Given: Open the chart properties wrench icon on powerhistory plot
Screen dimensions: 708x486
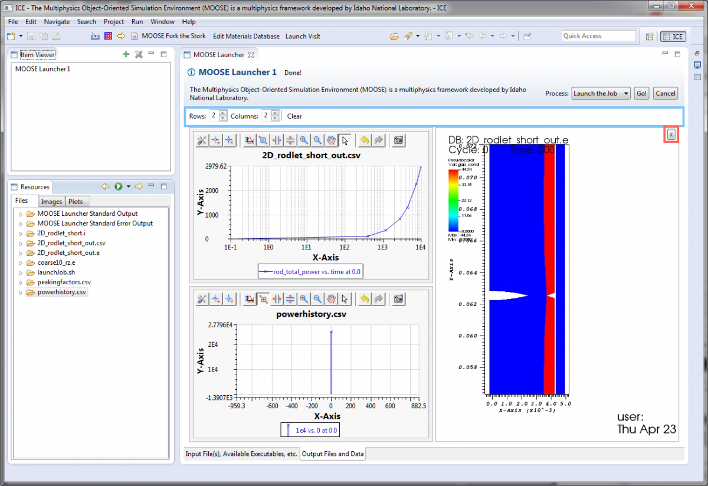Looking at the screenshot, I should click(x=202, y=299).
